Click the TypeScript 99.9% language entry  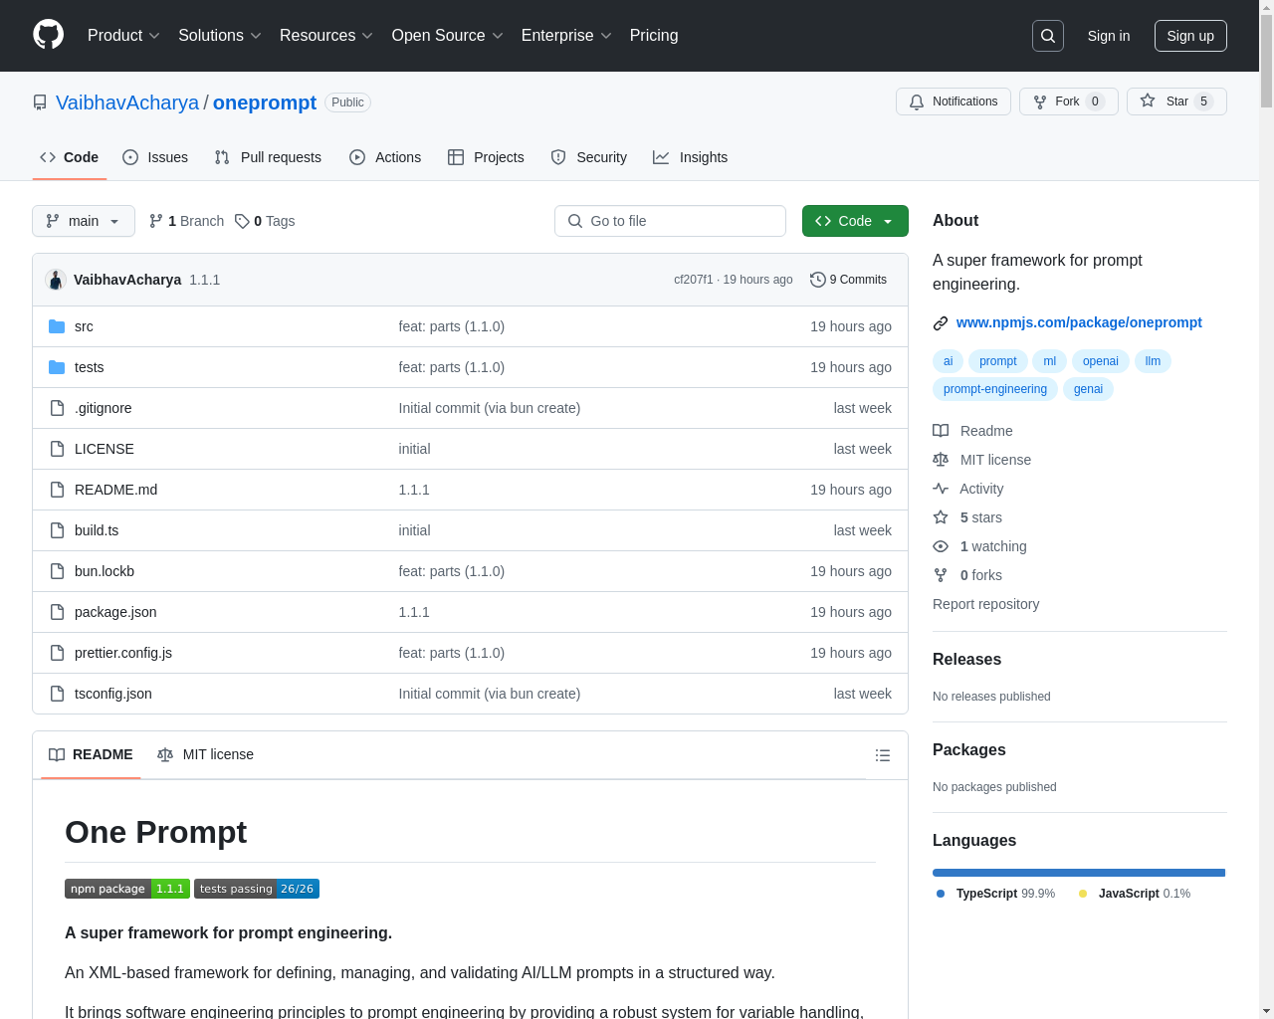pyautogui.click(x=995, y=894)
